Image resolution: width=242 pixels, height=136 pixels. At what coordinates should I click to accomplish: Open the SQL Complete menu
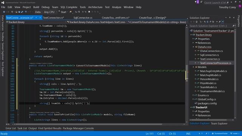click(69, 7)
